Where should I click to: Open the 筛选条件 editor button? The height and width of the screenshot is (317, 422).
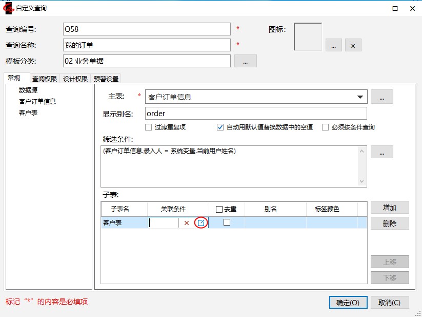381,152
